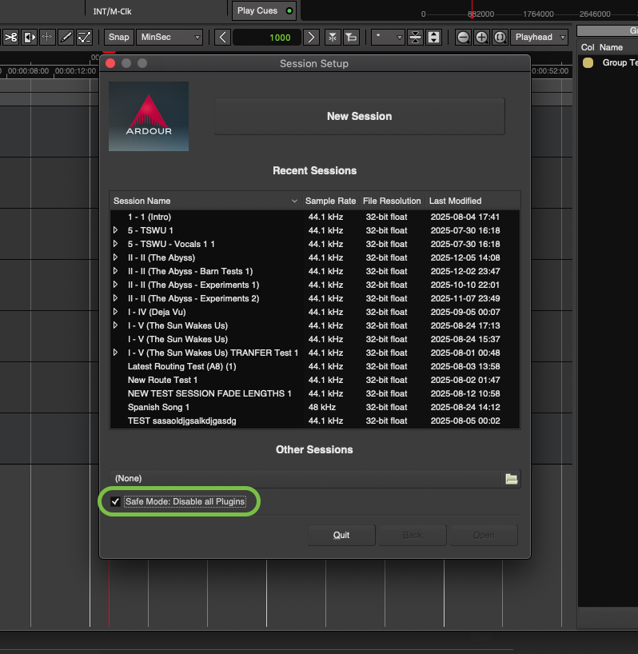Toggle the Snap button
638x654 pixels.
118,38
